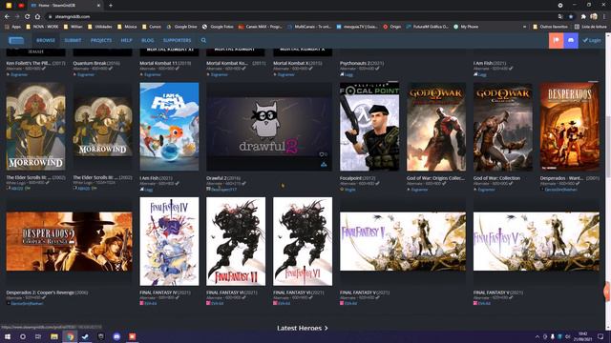Open the tall Morrowind grid thumbnail
Viewport: 611px width, 343px height.
pyautogui.click(x=36, y=127)
